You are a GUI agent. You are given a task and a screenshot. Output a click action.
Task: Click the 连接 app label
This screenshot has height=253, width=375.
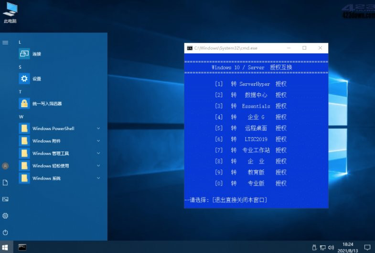[37, 54]
